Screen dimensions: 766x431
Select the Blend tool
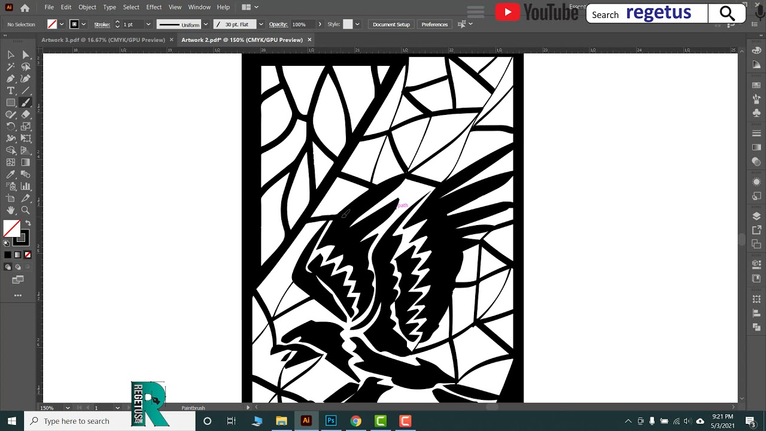pos(26,175)
